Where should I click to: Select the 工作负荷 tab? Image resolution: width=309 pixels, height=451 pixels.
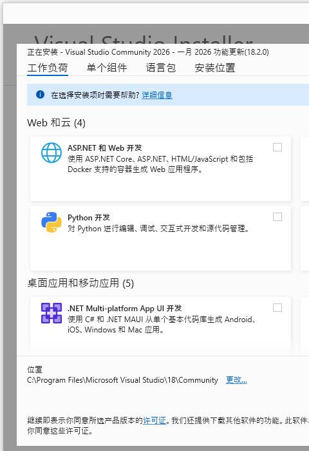[48, 68]
